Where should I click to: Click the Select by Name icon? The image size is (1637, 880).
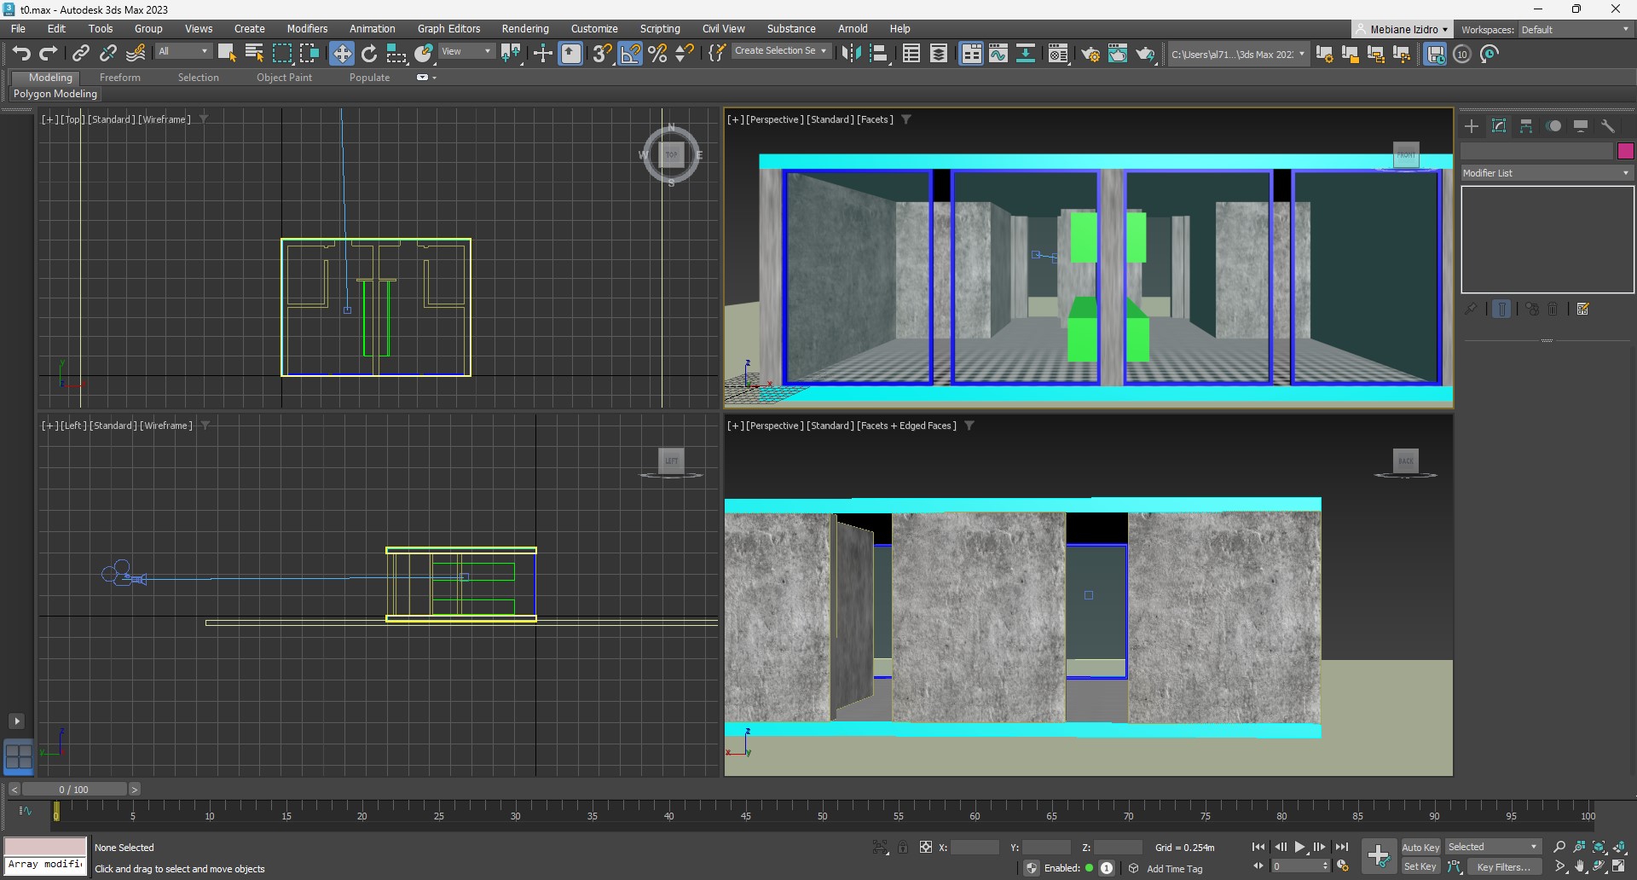coord(254,54)
